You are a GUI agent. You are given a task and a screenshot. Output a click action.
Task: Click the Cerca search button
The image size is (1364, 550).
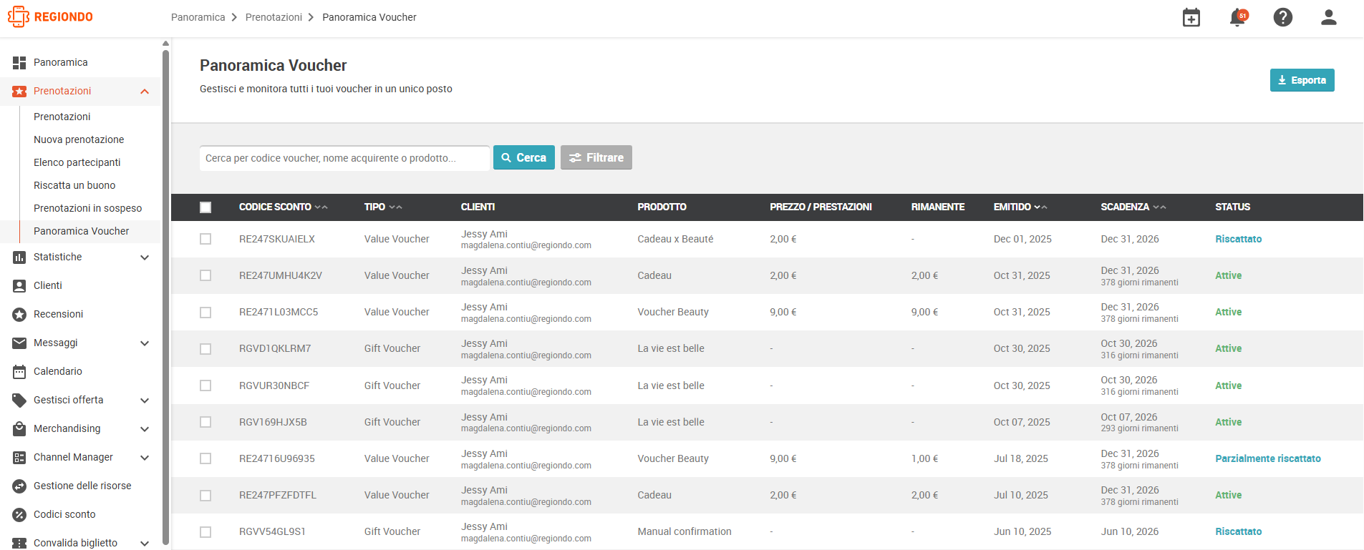pyautogui.click(x=524, y=157)
